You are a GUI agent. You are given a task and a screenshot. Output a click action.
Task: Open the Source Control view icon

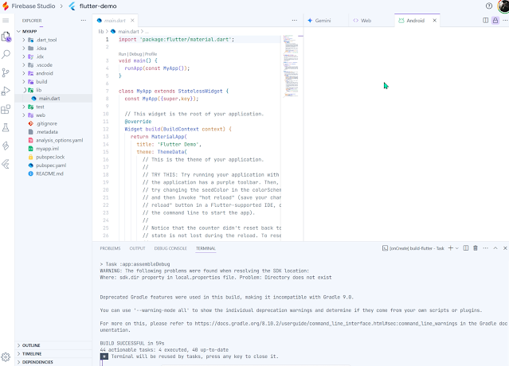click(x=6, y=72)
